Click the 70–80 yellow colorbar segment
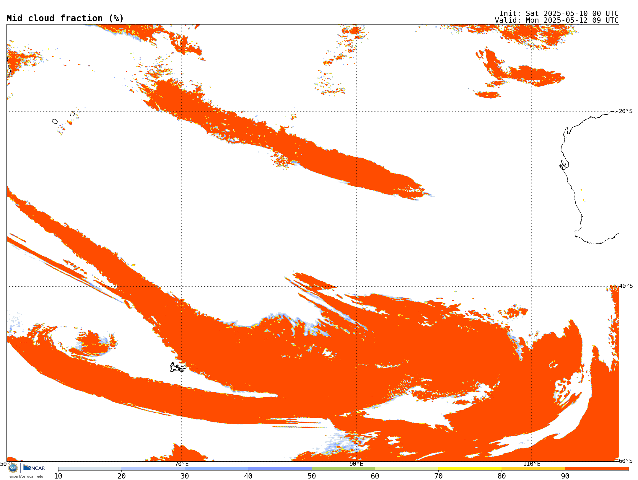Image resolution: width=638 pixels, height=480 pixels. [x=470, y=469]
